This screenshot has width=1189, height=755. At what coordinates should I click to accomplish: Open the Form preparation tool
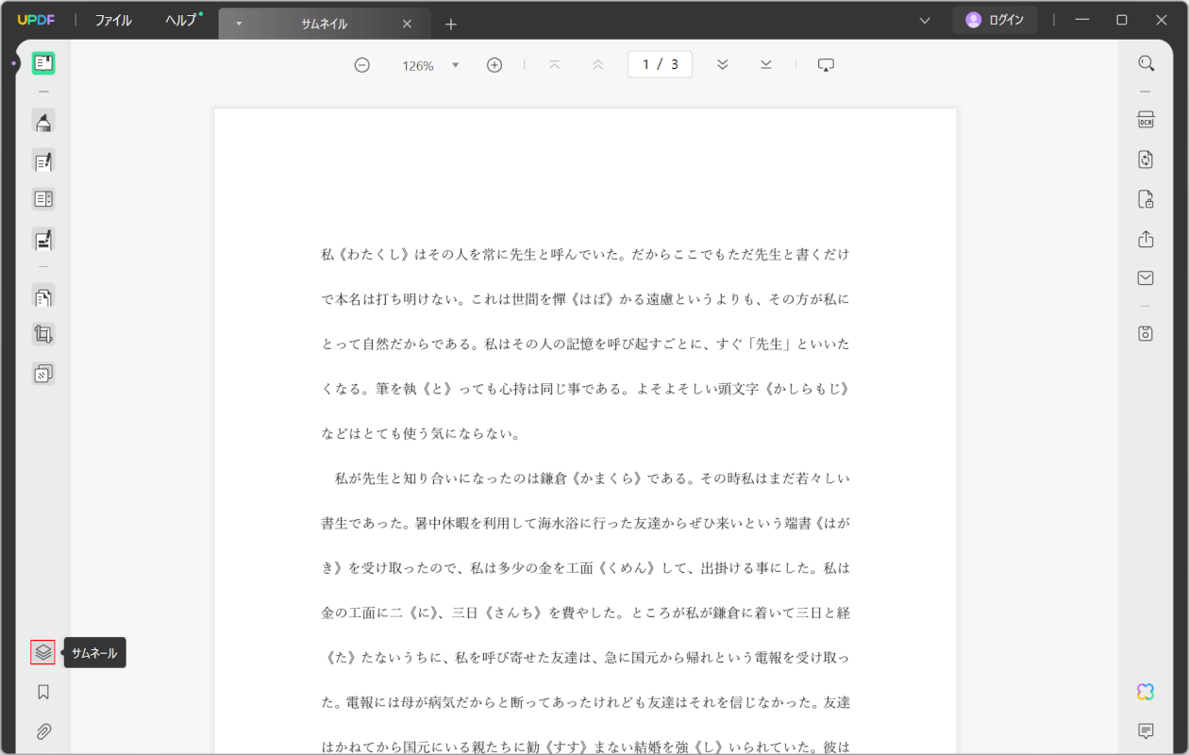[42, 199]
